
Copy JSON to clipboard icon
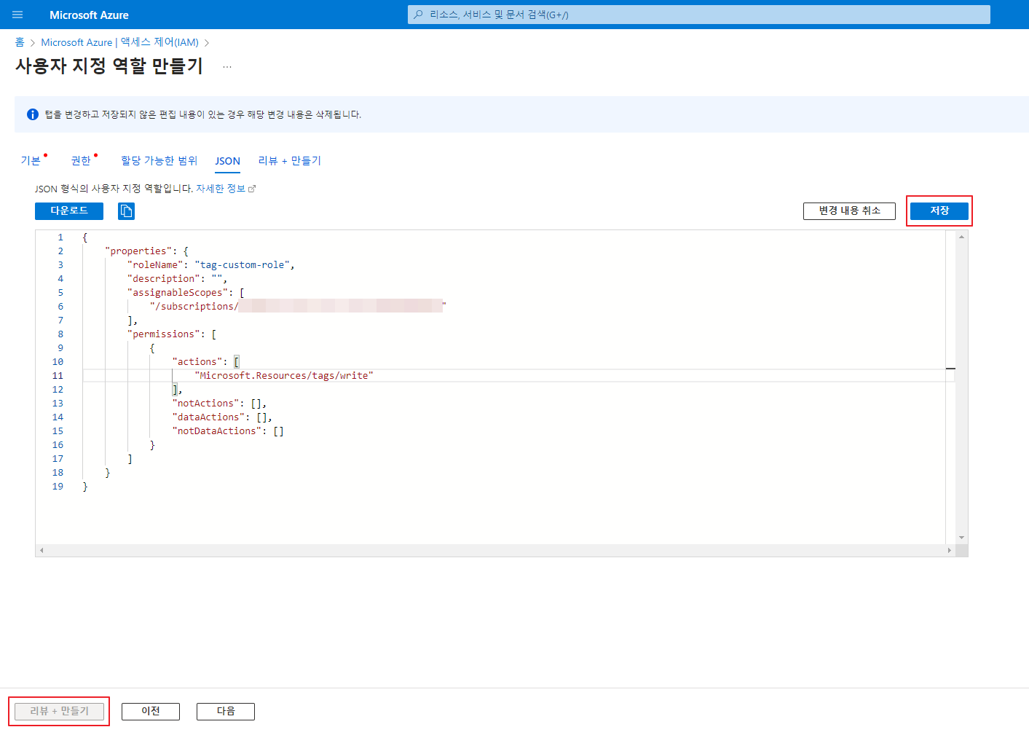(126, 211)
